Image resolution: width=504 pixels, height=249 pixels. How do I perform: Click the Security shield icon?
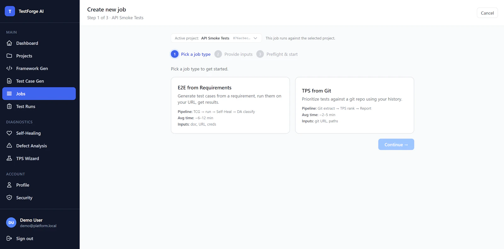point(9,197)
